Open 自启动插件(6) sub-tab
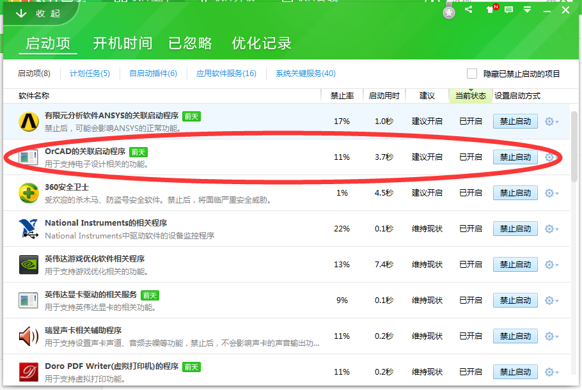 153,74
